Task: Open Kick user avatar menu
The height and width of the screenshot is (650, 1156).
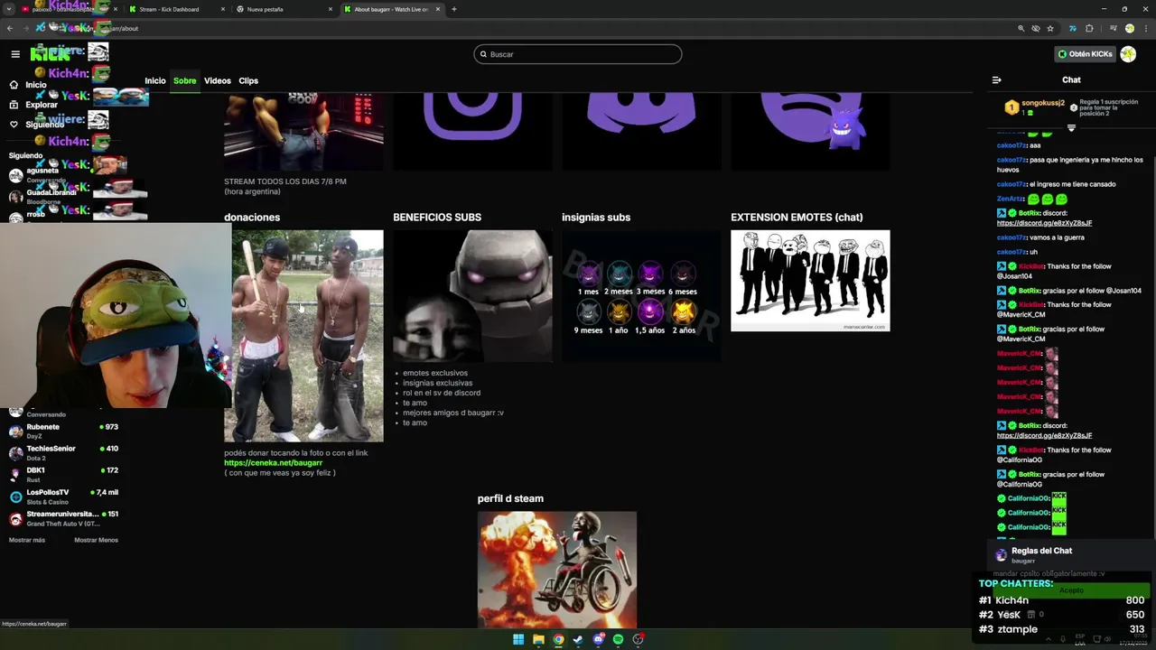Action: click(1128, 54)
